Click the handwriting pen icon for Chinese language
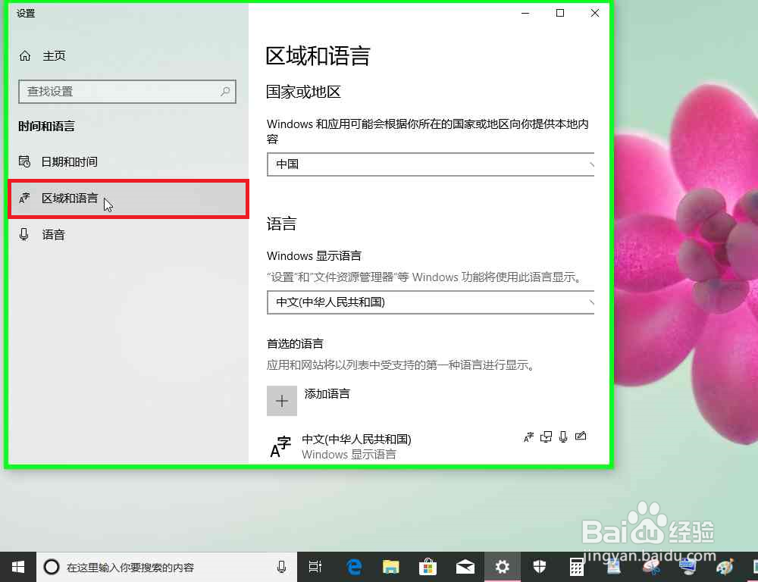 (x=581, y=436)
